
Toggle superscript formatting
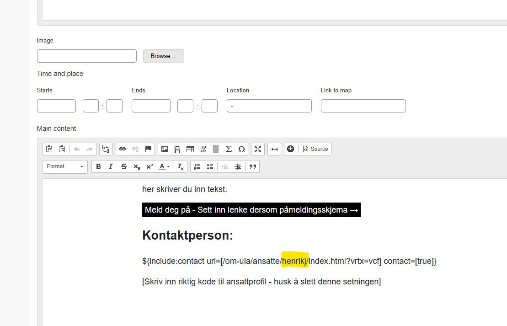(x=149, y=166)
